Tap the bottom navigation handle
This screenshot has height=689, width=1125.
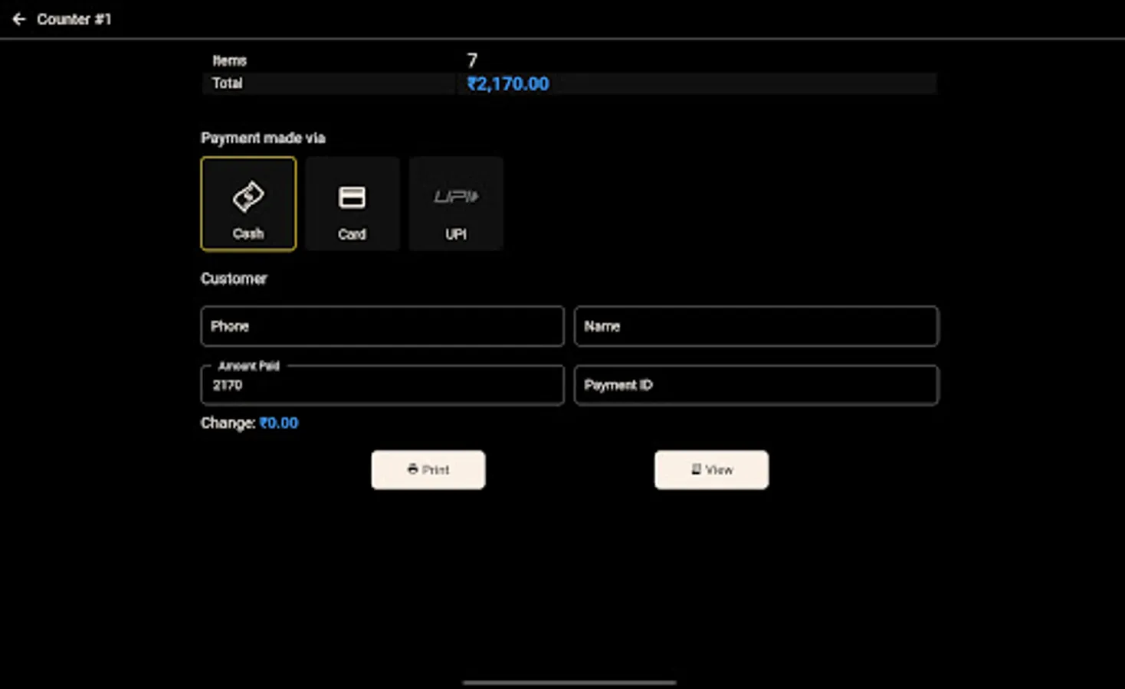[568, 682]
